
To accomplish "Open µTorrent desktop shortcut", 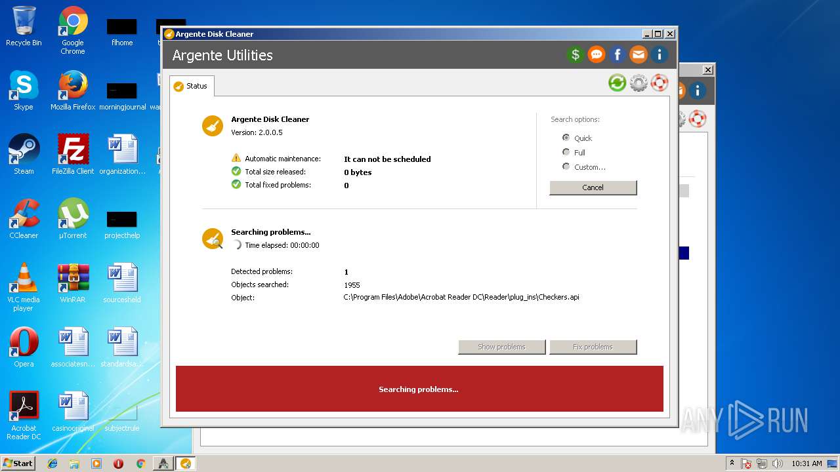I will coord(73,219).
